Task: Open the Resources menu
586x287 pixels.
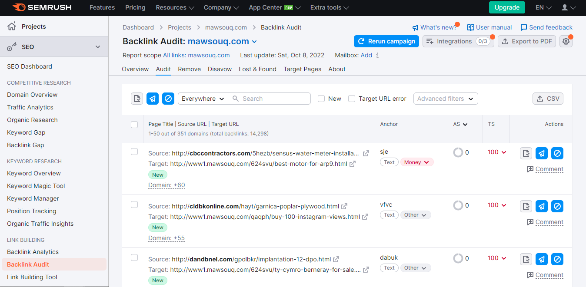Action: pyautogui.click(x=175, y=7)
